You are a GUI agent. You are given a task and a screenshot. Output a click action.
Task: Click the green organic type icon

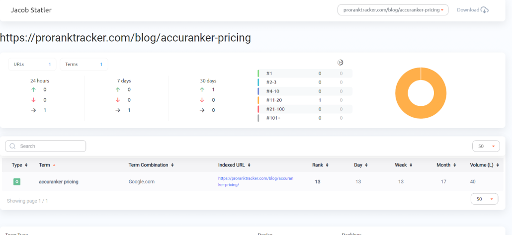[17, 182]
